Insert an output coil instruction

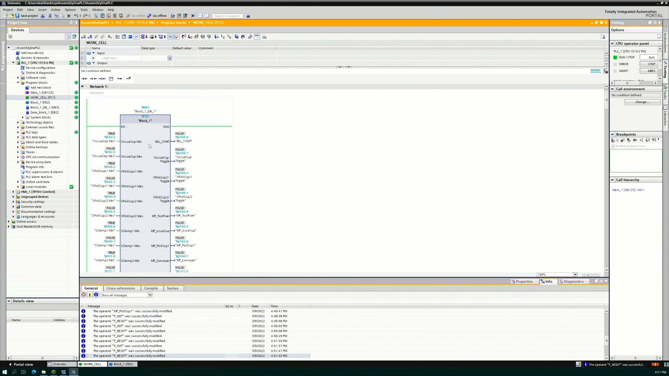point(102,79)
